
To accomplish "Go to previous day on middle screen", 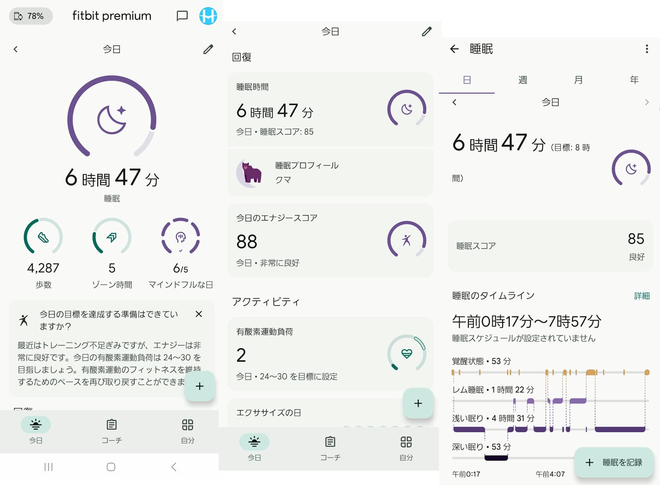I will 234,31.
